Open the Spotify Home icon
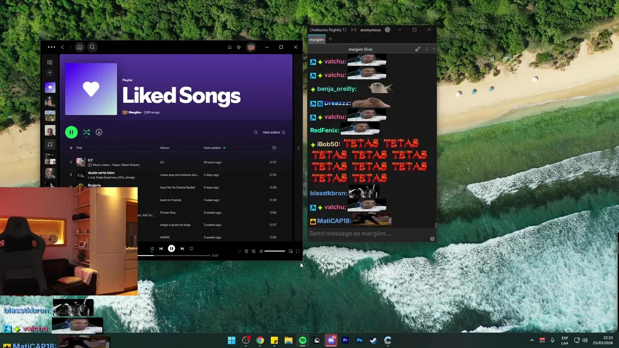This screenshot has height=348, width=619. (x=79, y=47)
